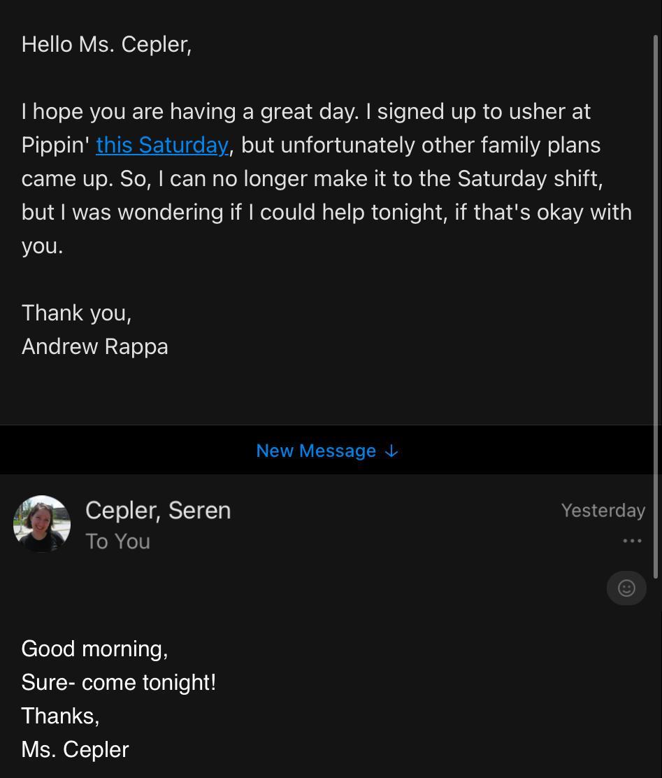Screen dimensions: 662x778
Task: Click the "Ms. Cepler" reply signature
Action: coord(75,749)
